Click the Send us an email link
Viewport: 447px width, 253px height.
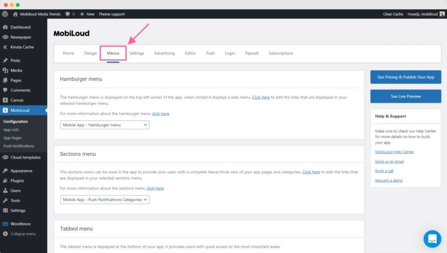[389, 162]
